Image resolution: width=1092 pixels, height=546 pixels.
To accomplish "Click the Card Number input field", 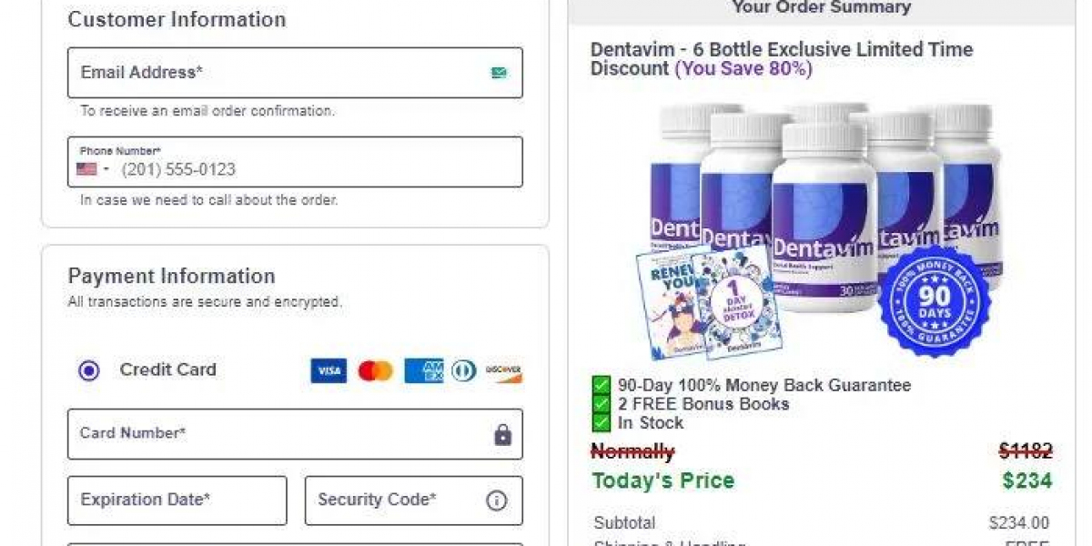I will 273,434.
